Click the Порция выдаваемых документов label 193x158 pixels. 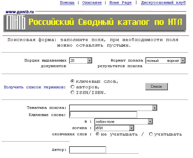[x=45, y=63]
